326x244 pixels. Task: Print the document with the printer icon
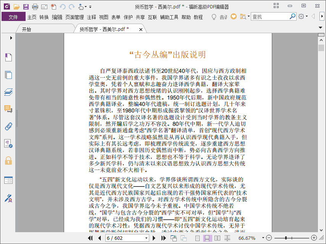click(x=35, y=7)
